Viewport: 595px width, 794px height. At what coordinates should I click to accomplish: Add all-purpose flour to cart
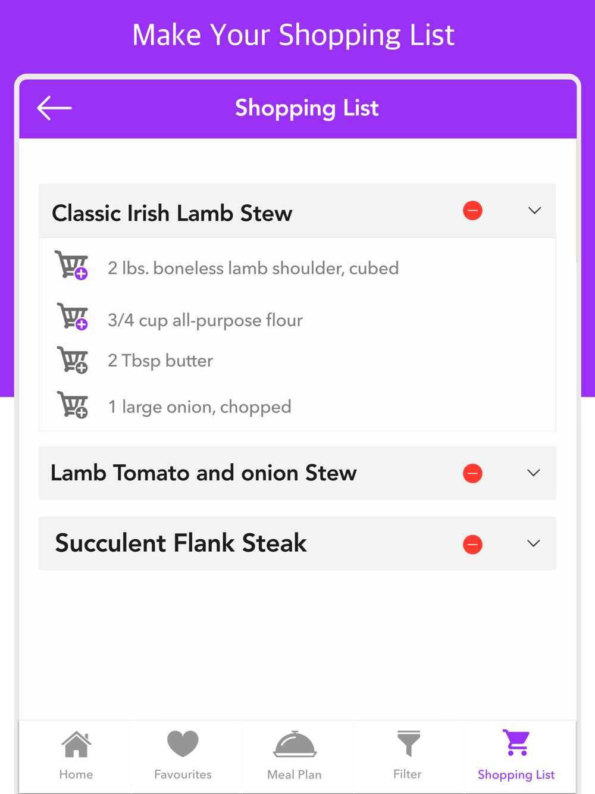click(73, 317)
